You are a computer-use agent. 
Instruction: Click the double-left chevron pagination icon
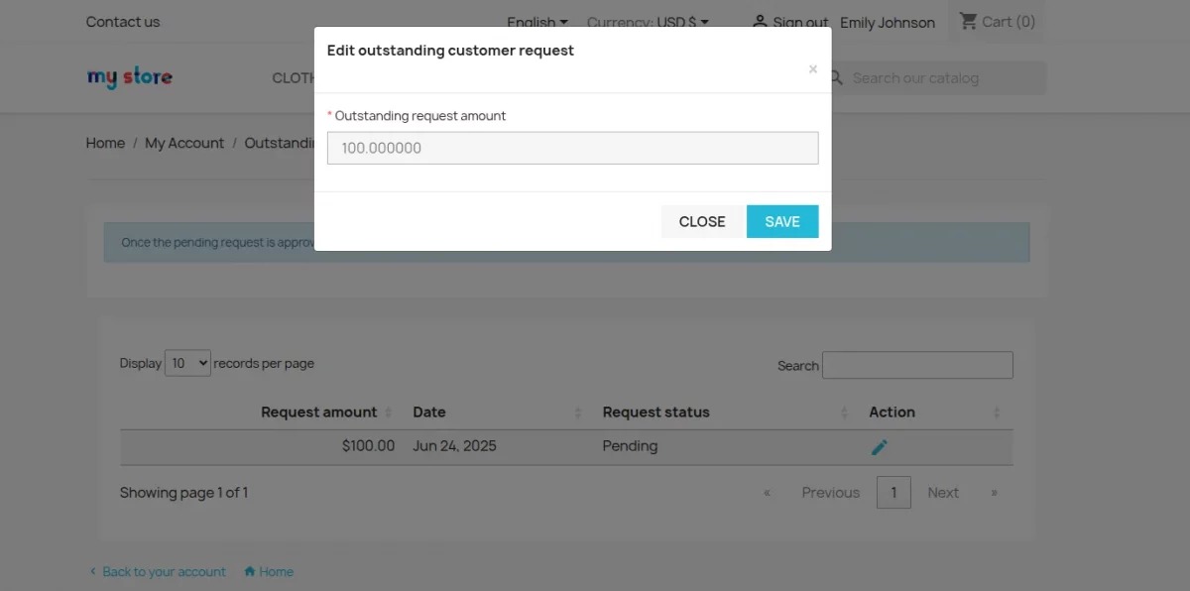pos(767,492)
